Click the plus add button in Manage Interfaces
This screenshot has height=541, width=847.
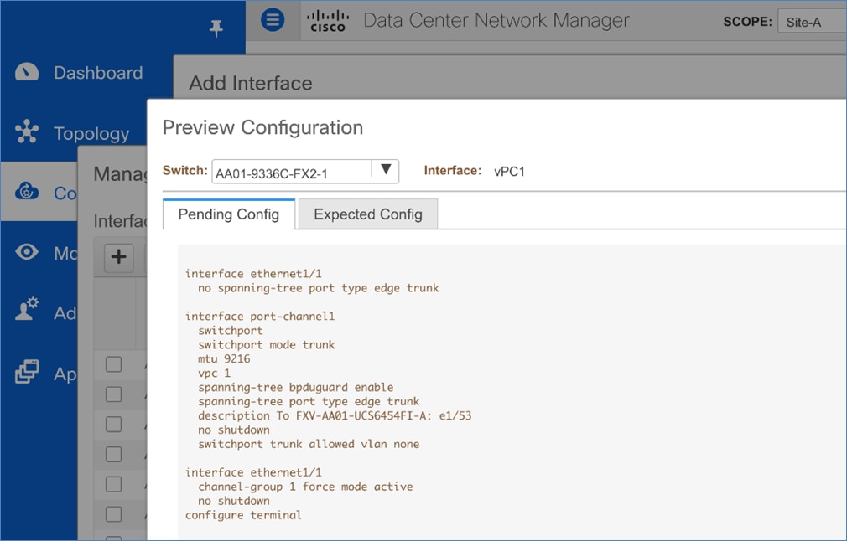point(118,257)
